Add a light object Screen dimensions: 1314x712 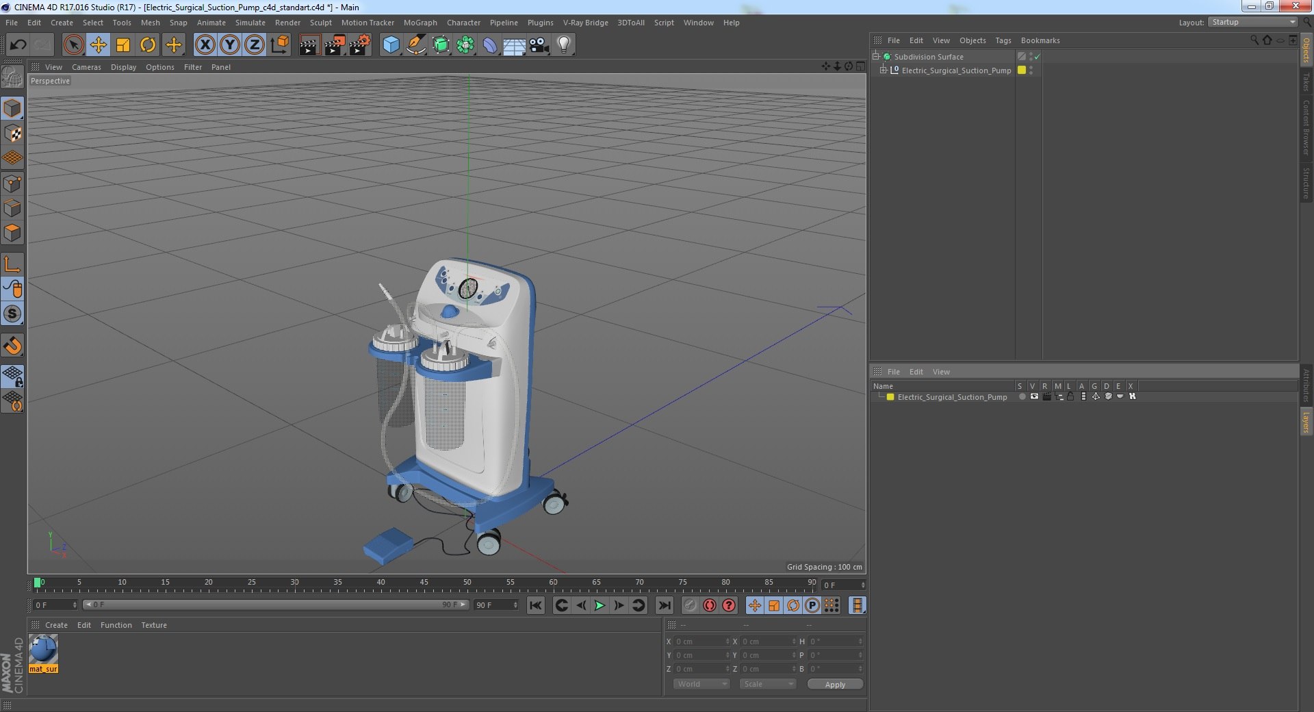click(x=563, y=45)
